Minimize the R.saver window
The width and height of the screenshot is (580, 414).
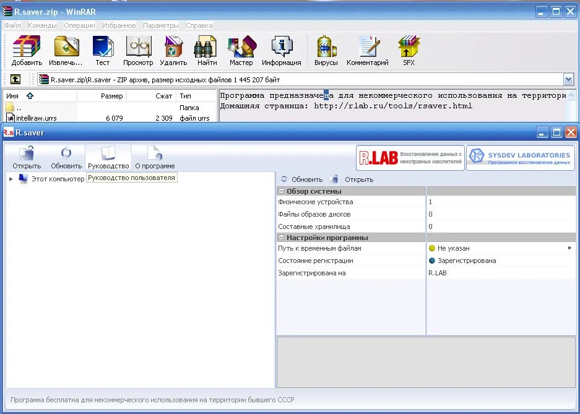542,132
